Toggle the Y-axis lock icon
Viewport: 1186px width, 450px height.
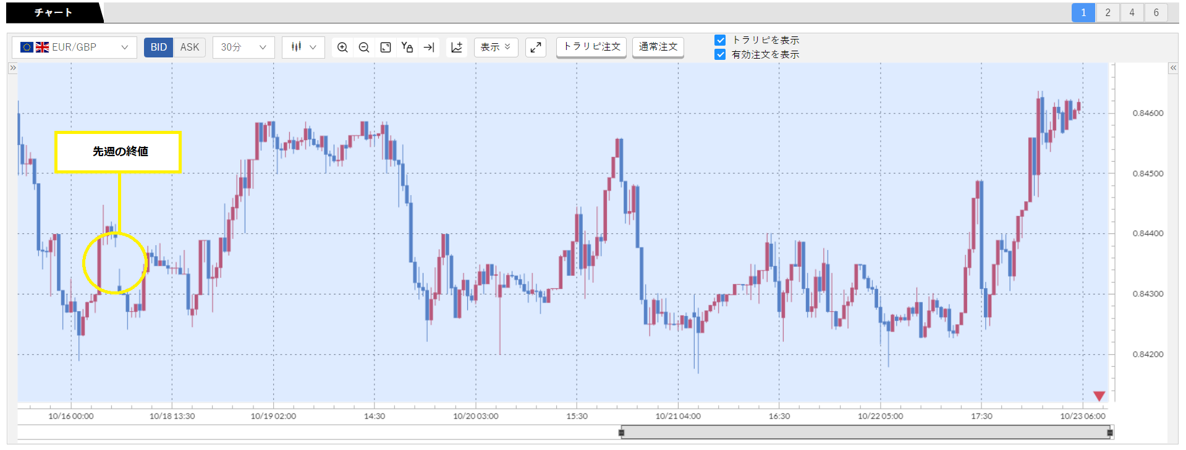407,47
